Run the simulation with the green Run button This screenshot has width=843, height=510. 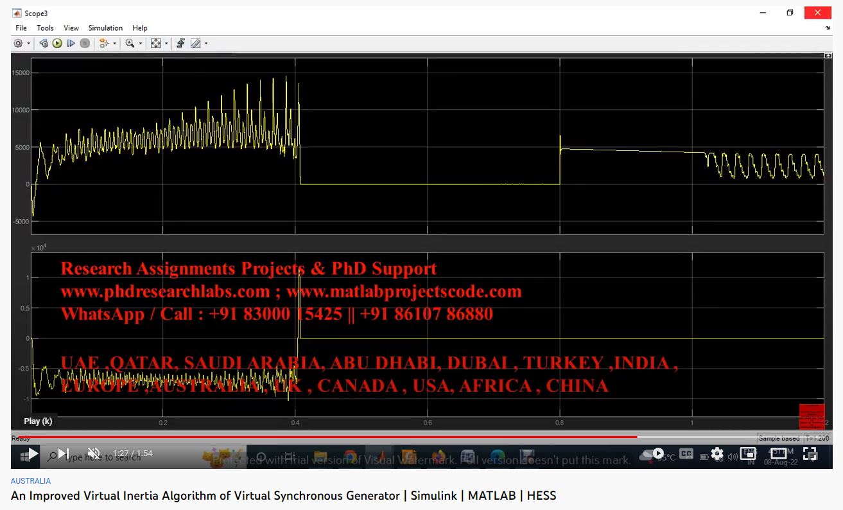[57, 43]
